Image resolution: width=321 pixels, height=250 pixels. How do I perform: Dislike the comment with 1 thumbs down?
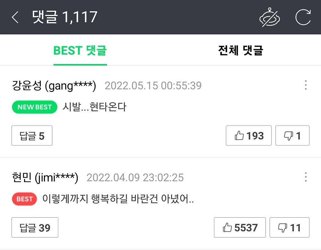click(292, 136)
